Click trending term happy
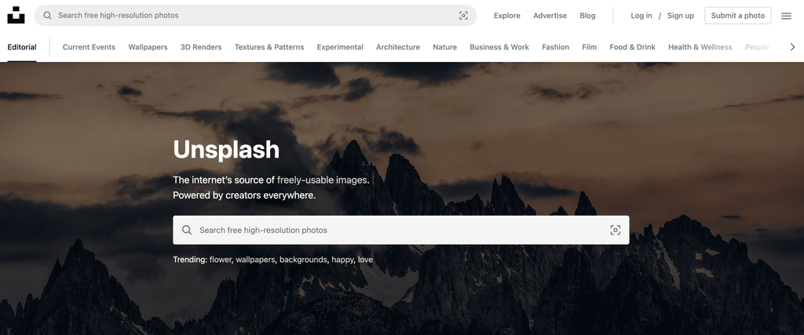The height and width of the screenshot is (335, 804). (342, 260)
